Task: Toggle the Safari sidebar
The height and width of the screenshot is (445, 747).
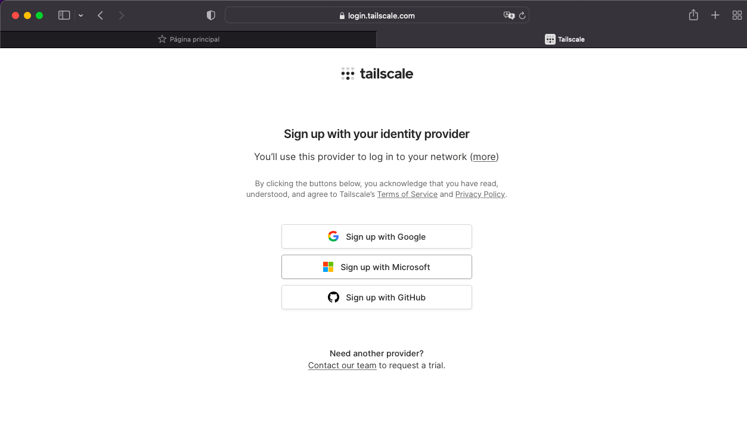Action: pos(64,15)
